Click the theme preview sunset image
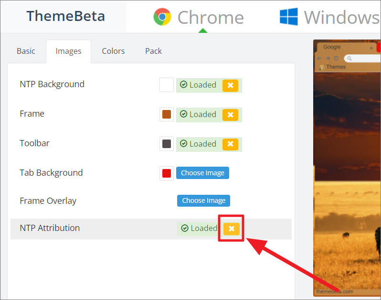Screen dimensions: 381x300 (x=347, y=180)
